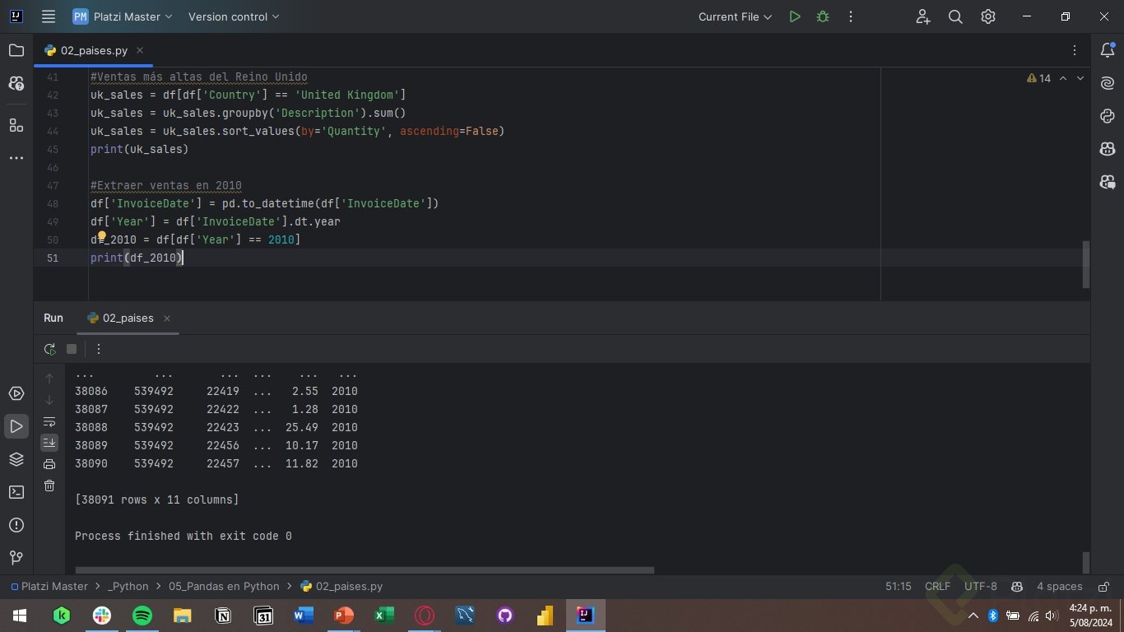Click the horizontal scrollbar in the run console
Image resolution: width=1124 pixels, height=632 pixels.
coord(364,569)
